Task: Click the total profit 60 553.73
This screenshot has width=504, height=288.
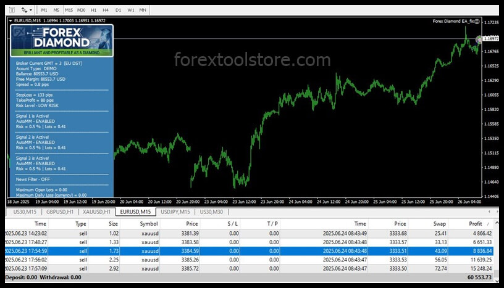Action: pos(479,277)
